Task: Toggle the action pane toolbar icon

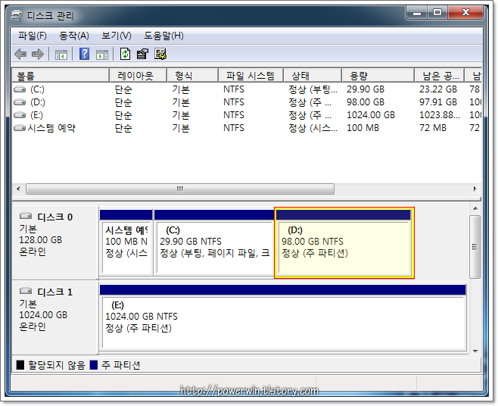Action: [x=102, y=55]
